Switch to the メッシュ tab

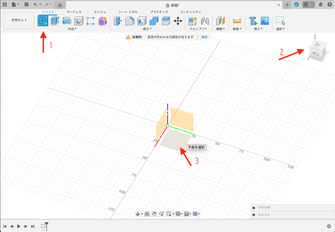point(100,12)
